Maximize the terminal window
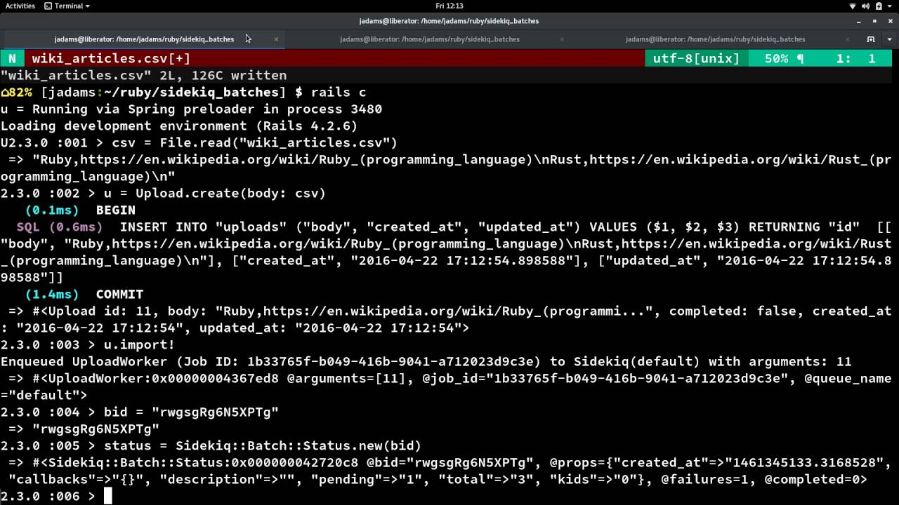This screenshot has height=505, width=899. 874,21
